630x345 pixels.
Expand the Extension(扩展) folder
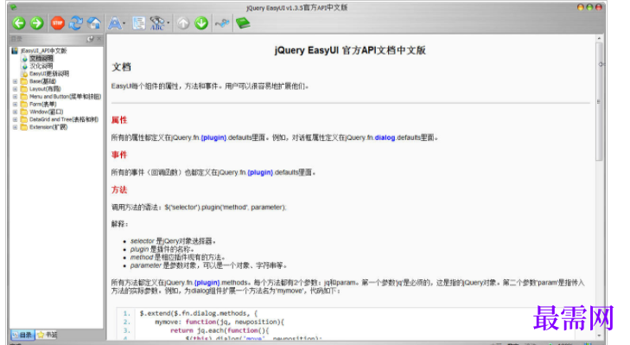(x=15, y=127)
